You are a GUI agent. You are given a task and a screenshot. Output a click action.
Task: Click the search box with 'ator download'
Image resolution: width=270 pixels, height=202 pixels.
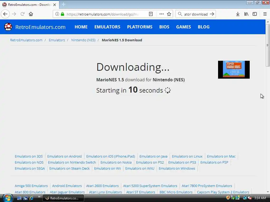click(196, 14)
